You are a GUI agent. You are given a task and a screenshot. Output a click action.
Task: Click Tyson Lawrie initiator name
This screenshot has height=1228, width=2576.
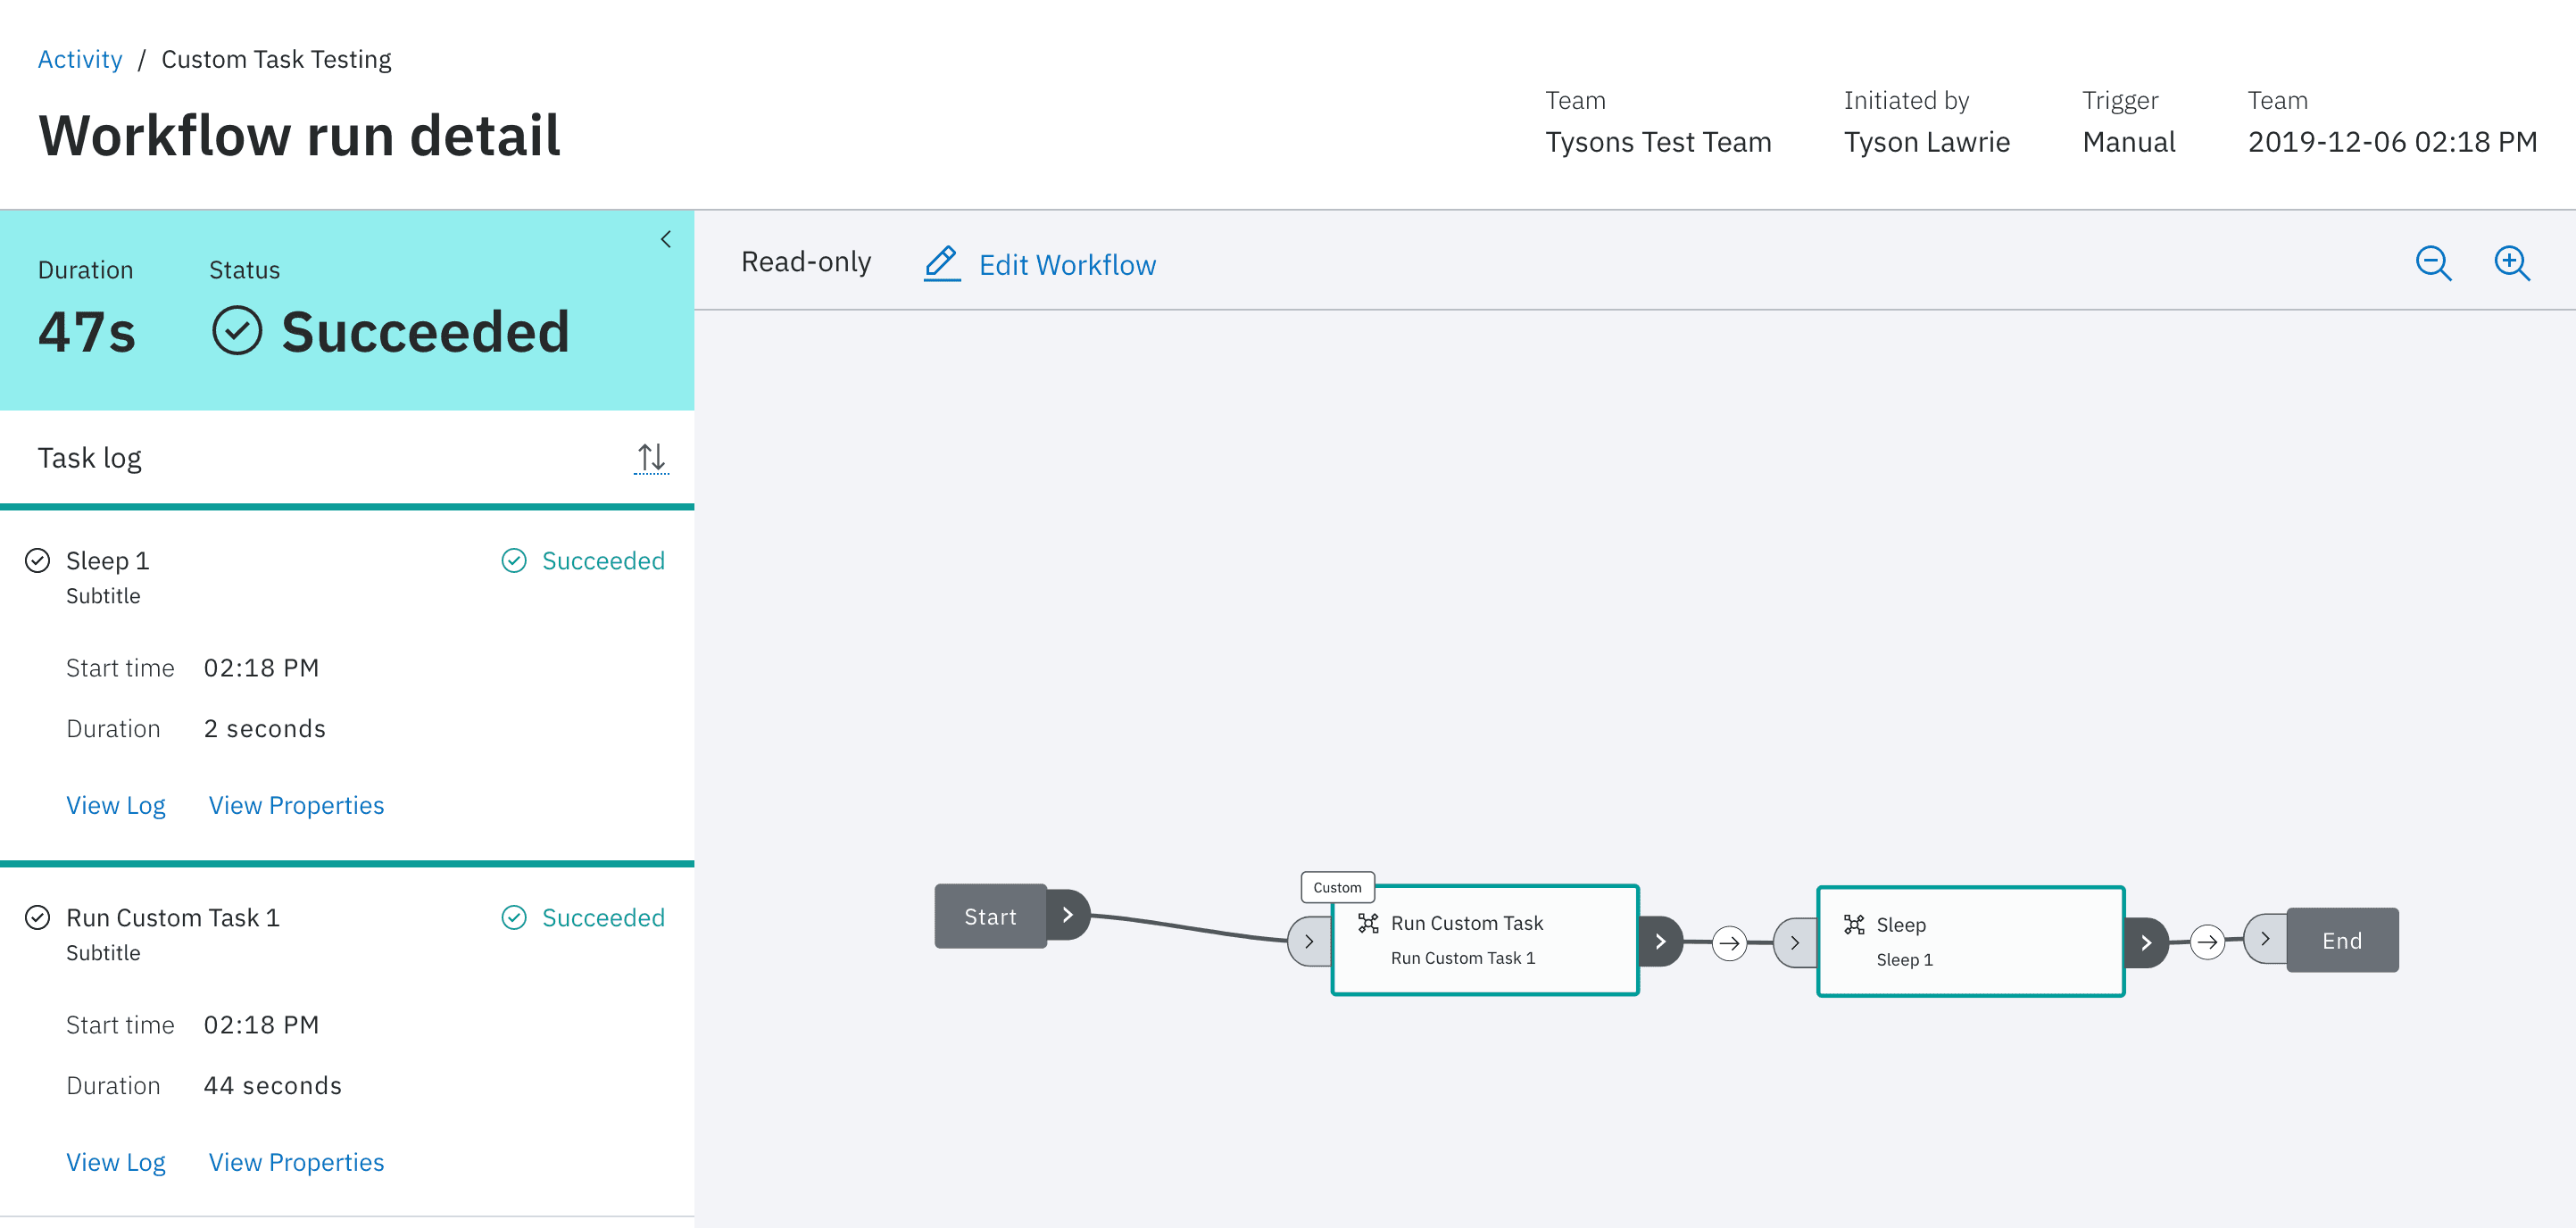click(1927, 142)
